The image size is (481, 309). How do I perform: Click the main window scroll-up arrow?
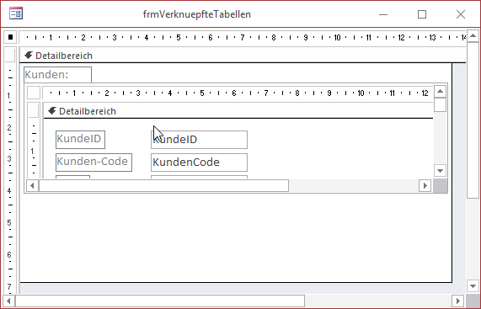[x=473, y=36]
